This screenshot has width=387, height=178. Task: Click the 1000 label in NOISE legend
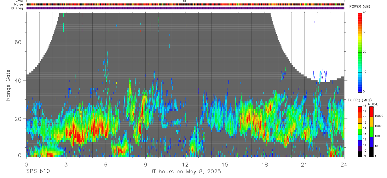(378, 126)
